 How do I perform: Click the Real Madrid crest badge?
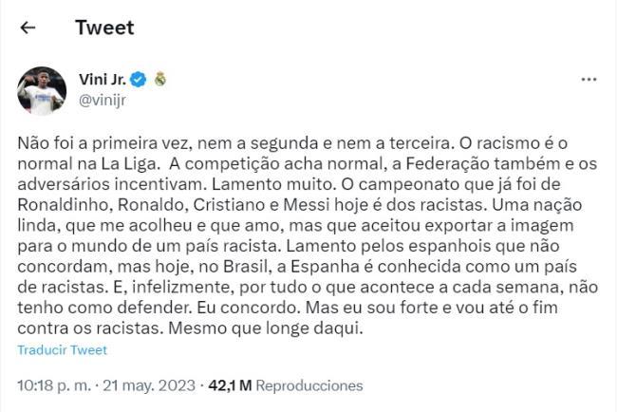(x=159, y=79)
